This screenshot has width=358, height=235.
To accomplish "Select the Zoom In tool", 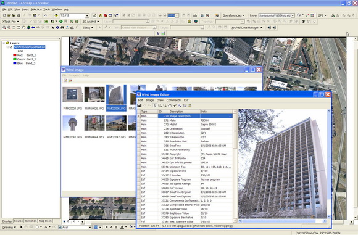I will 4,27.
